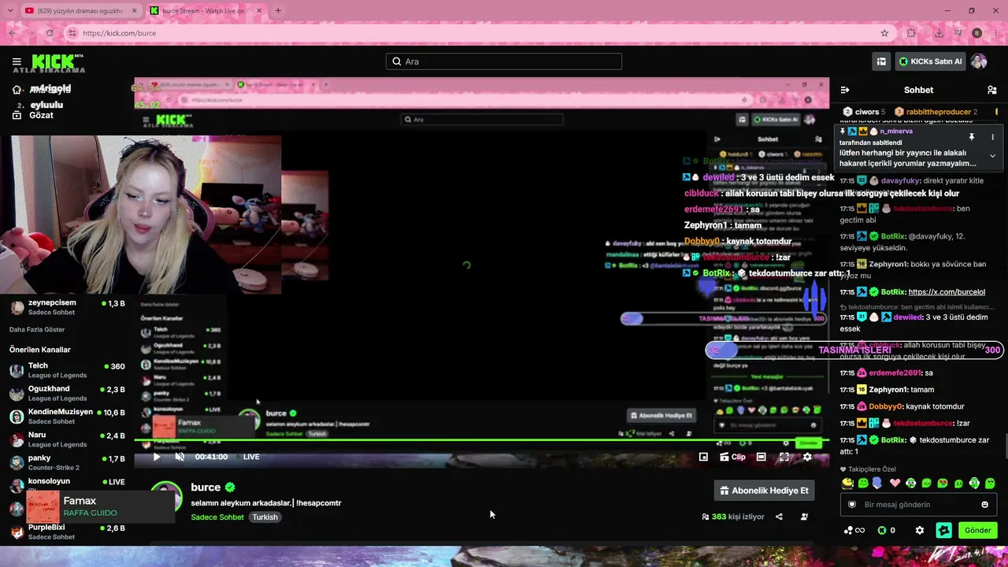Open chat settings gear
The width and height of the screenshot is (1008, 567).
tap(919, 531)
